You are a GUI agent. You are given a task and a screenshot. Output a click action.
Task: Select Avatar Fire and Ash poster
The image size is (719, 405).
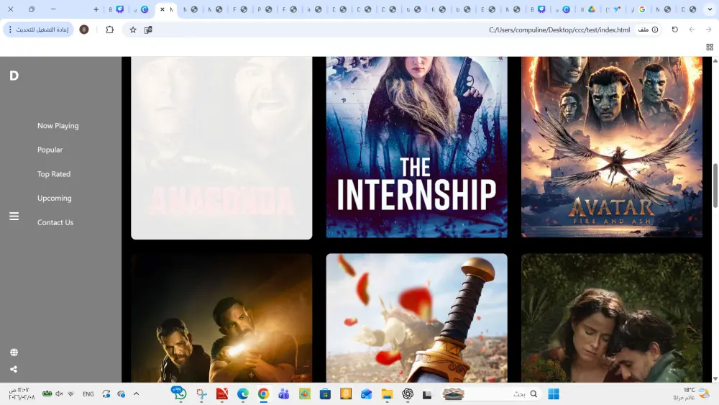[x=612, y=147]
